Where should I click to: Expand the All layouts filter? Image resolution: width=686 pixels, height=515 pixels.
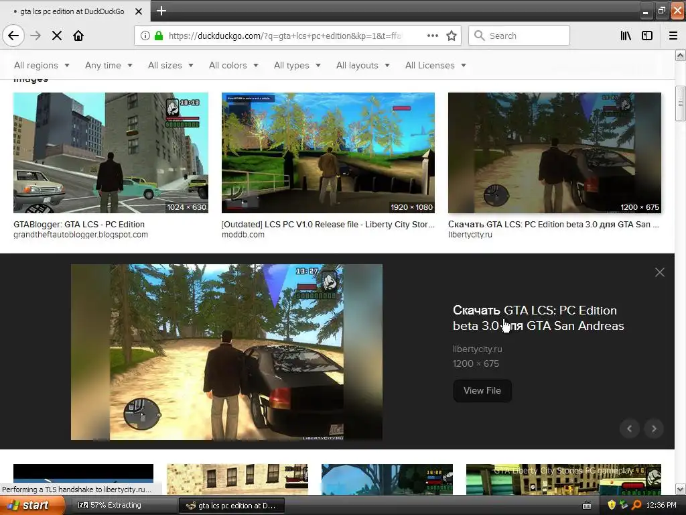tap(362, 65)
